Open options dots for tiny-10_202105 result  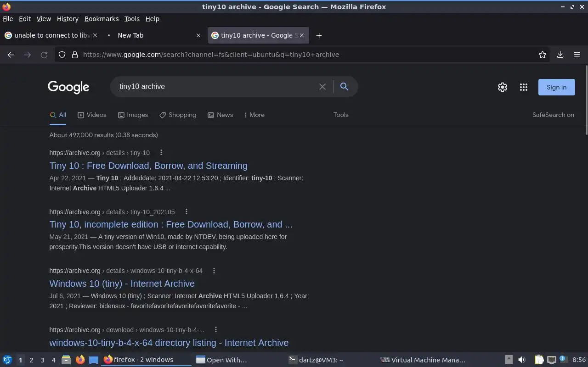[x=186, y=211]
